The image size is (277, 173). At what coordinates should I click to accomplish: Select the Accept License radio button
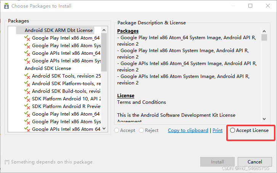pyautogui.click(x=233, y=130)
